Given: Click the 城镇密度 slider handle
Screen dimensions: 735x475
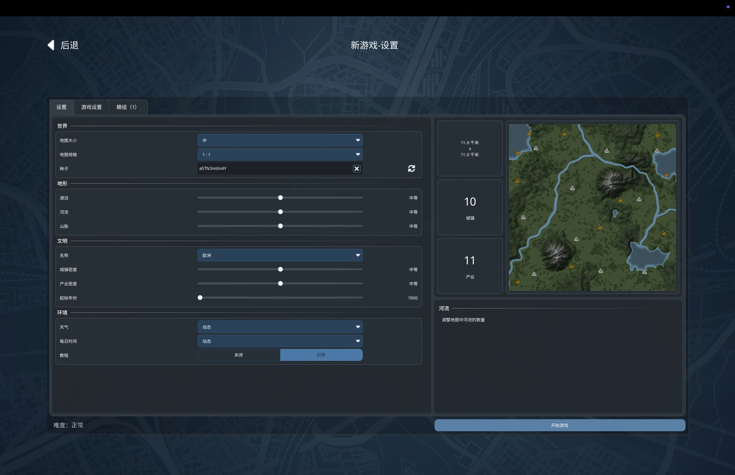Looking at the screenshot, I should [280, 269].
